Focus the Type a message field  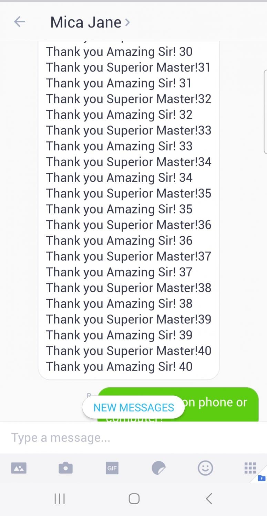click(x=133, y=438)
